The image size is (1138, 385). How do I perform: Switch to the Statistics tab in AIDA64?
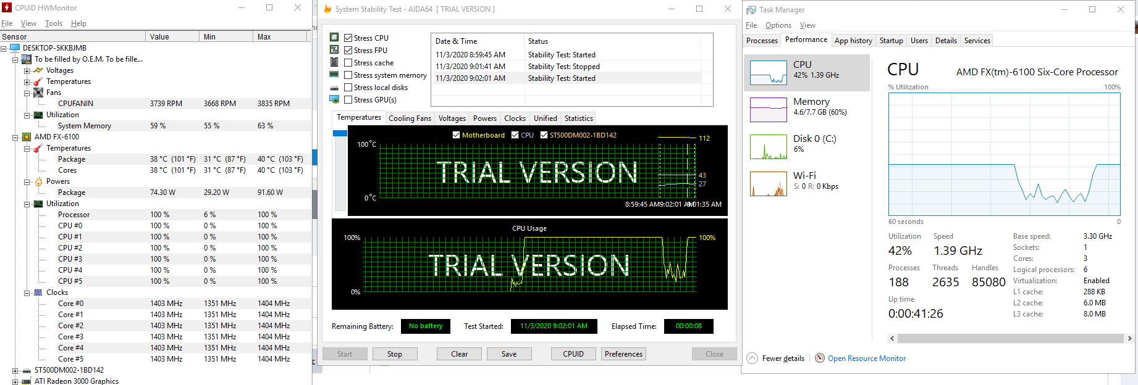click(x=578, y=118)
